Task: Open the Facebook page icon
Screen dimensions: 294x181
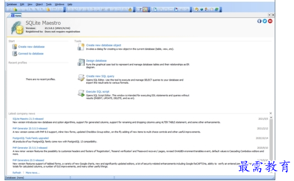Action: pos(259,21)
